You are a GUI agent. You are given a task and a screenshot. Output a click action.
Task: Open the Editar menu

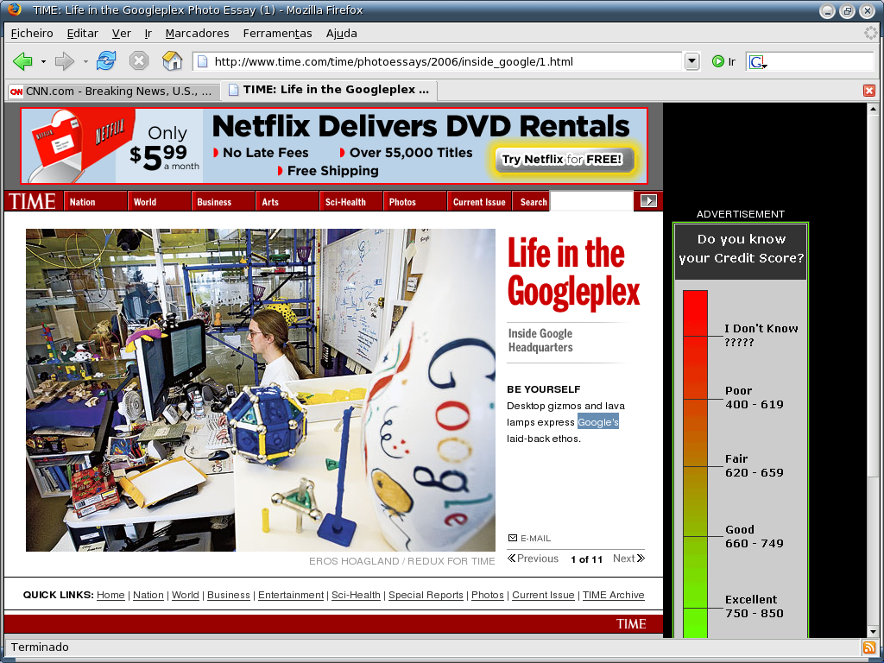click(82, 34)
